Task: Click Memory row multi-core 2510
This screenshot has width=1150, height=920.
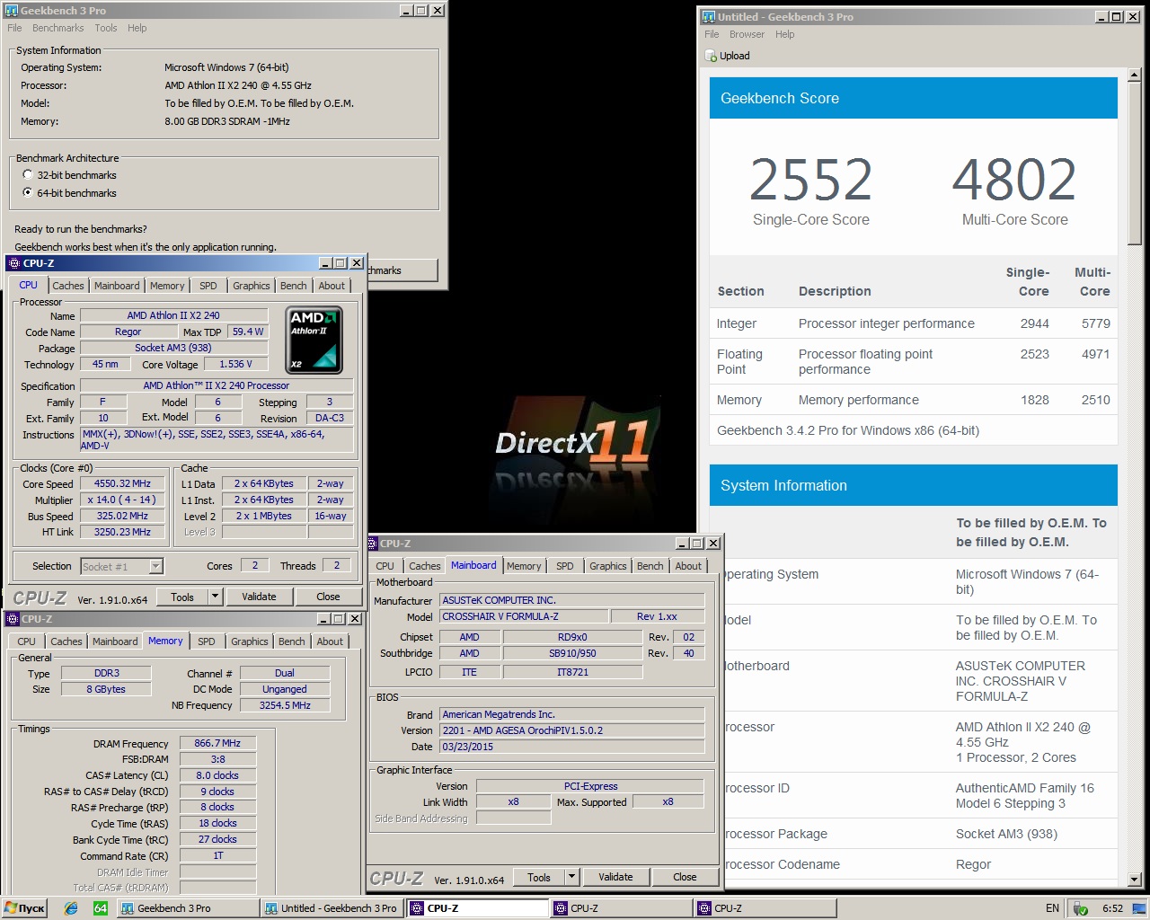Action: pos(1096,400)
